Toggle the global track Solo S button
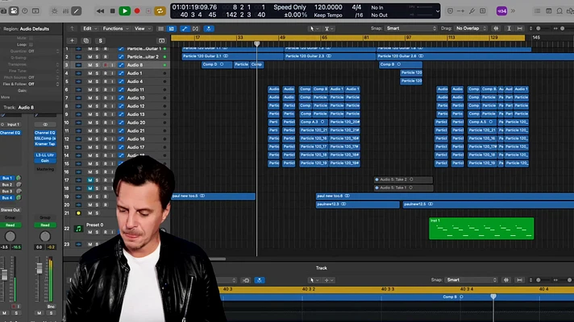 (100, 40)
